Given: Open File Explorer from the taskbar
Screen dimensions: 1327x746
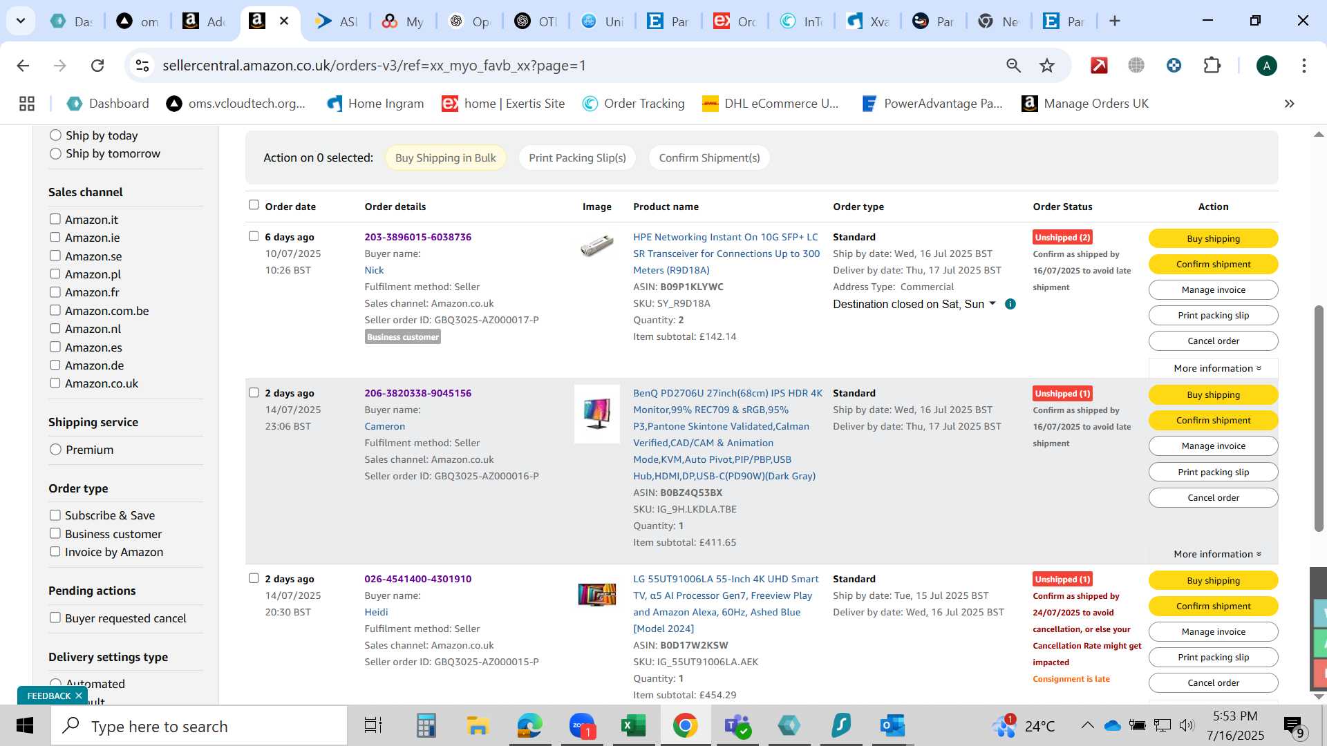Looking at the screenshot, I should click(478, 726).
